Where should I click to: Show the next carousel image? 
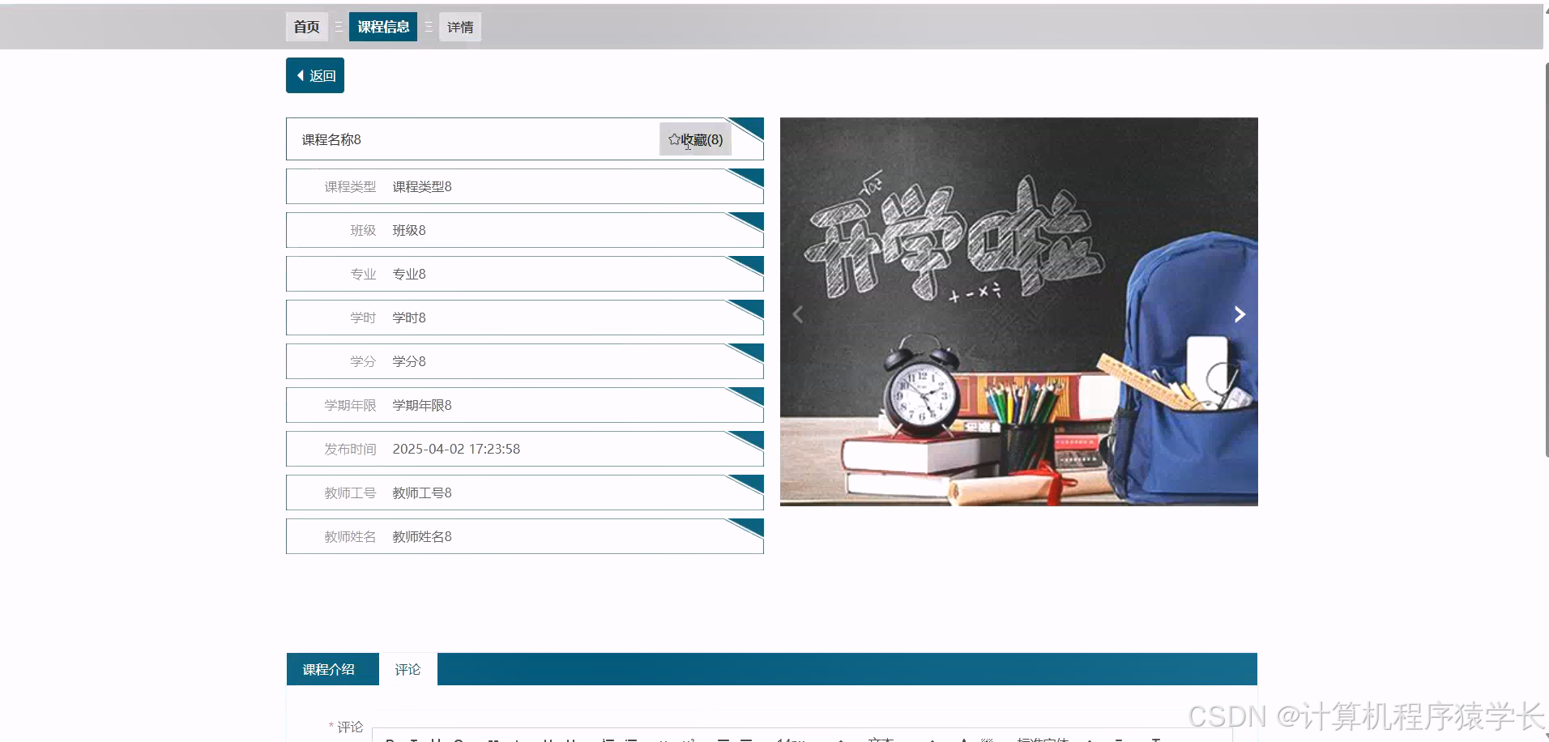1239,314
